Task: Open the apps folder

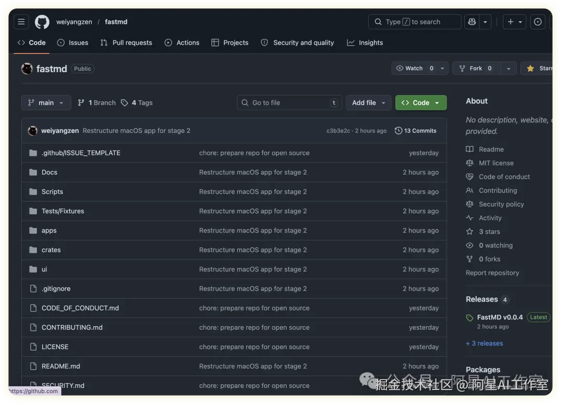Action: (49, 231)
